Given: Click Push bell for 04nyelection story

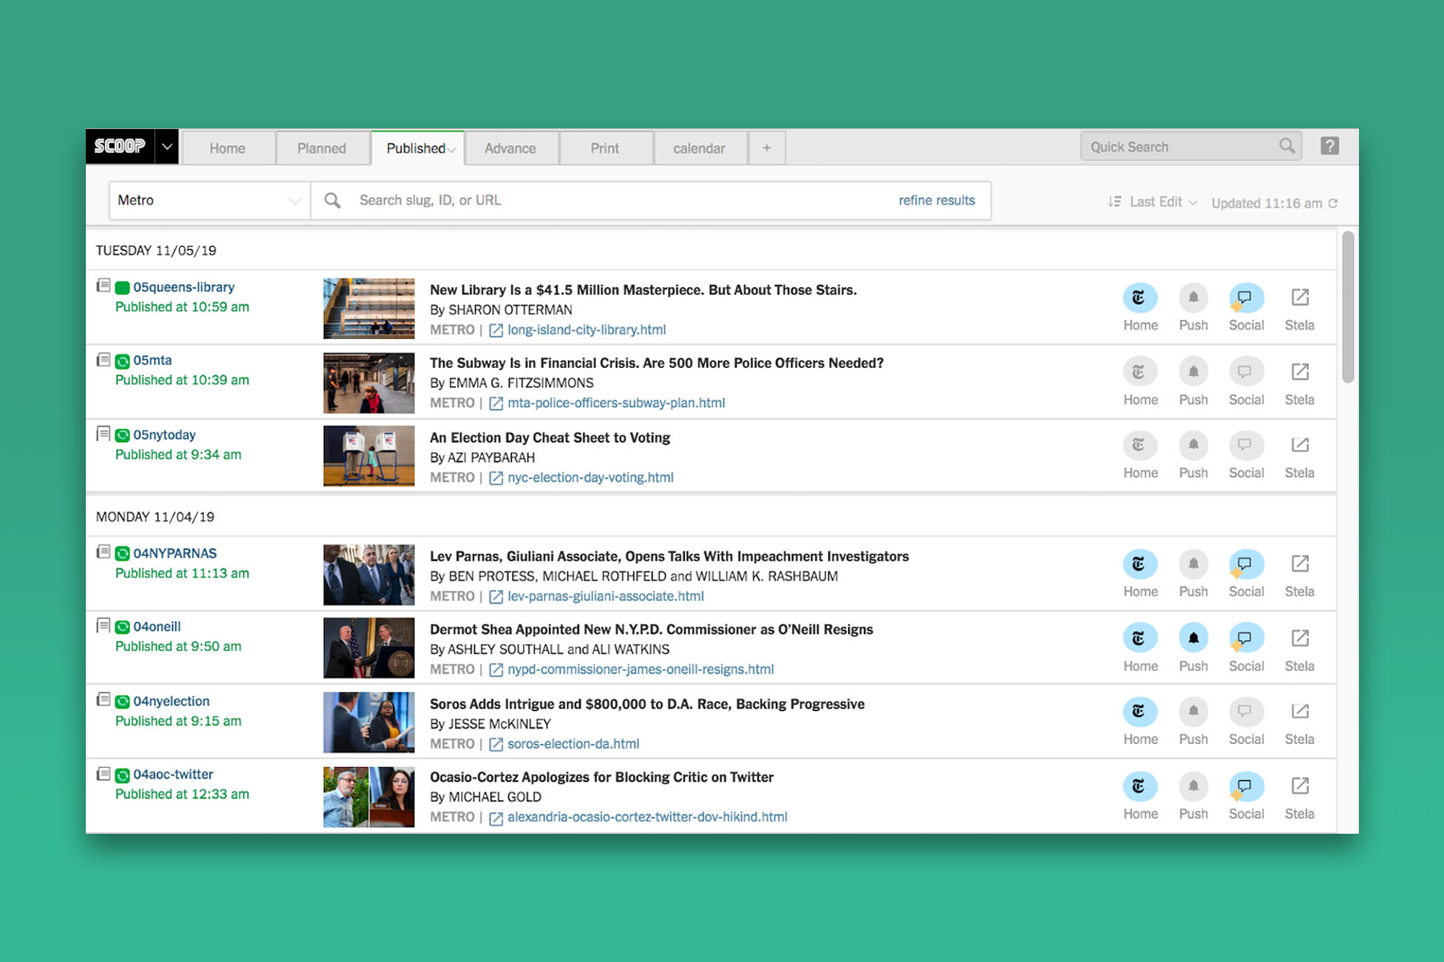Looking at the screenshot, I should tap(1193, 712).
